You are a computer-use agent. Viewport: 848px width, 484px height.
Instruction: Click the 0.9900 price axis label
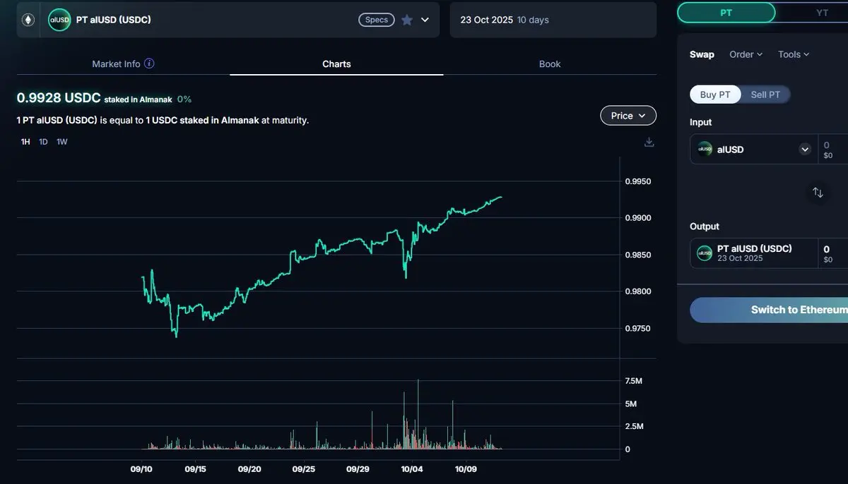tap(638, 218)
